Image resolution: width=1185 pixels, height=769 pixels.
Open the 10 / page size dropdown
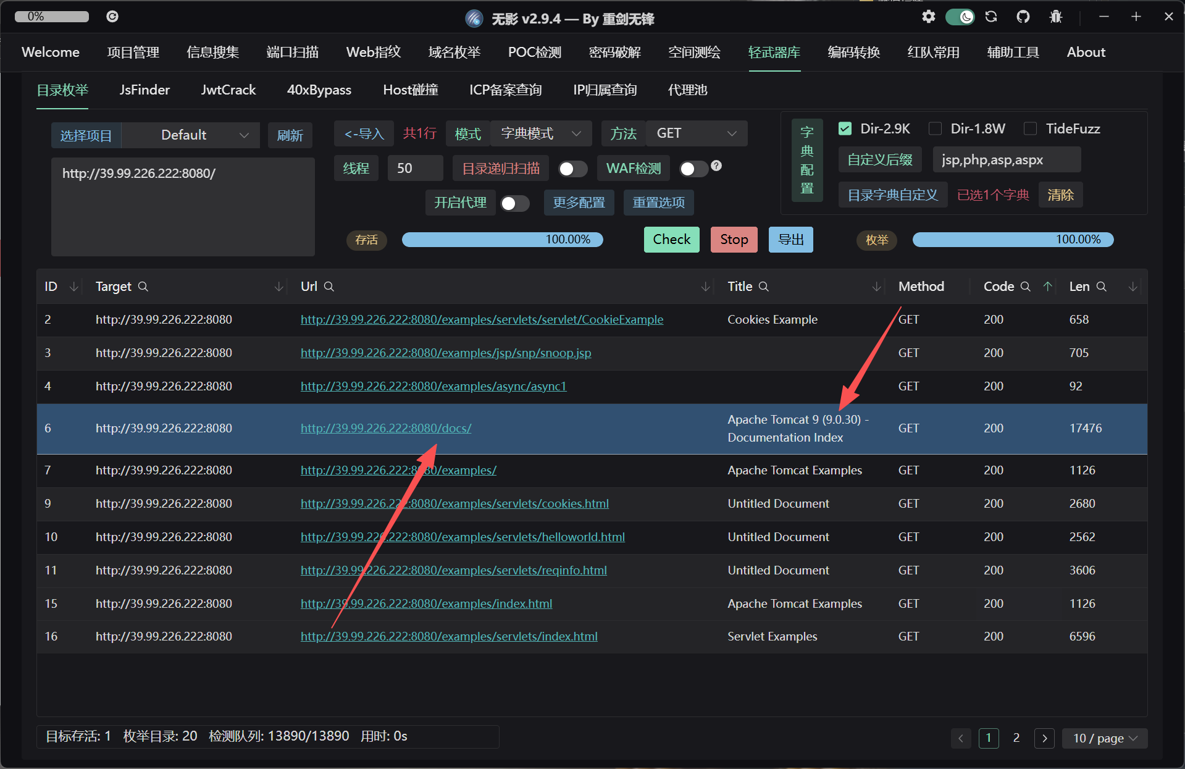(x=1105, y=738)
